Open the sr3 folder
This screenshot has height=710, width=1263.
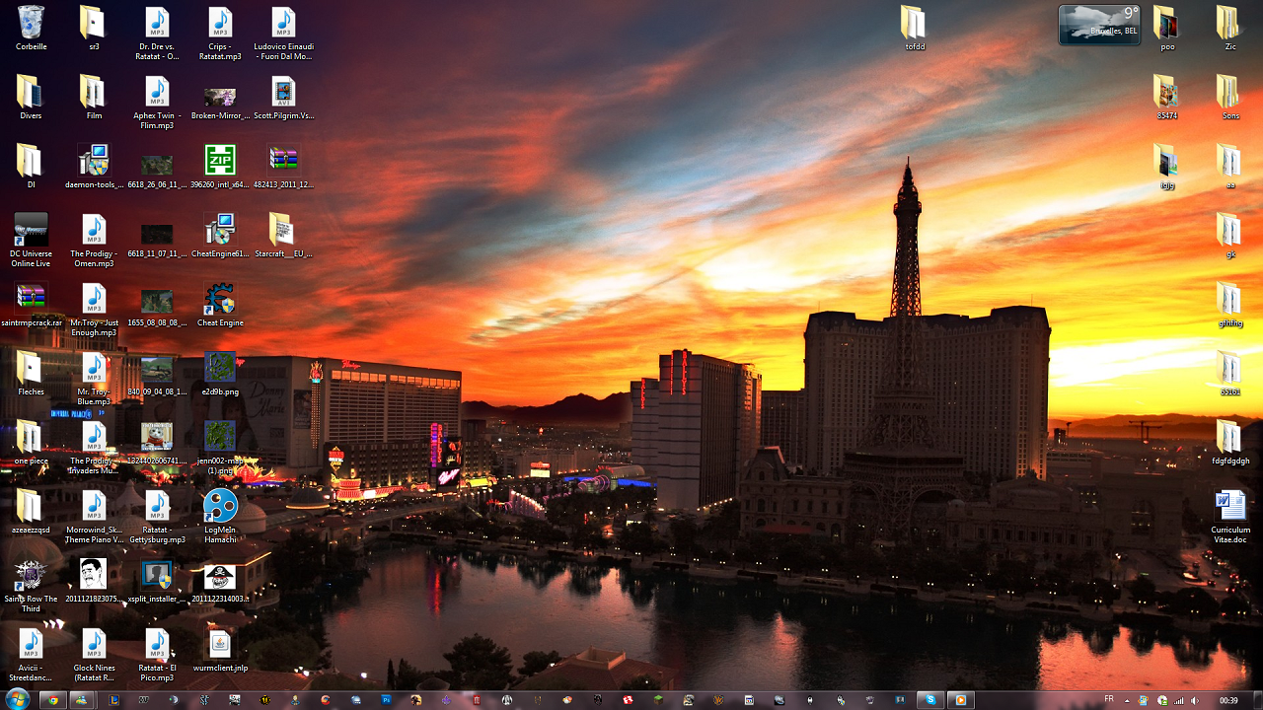94,28
